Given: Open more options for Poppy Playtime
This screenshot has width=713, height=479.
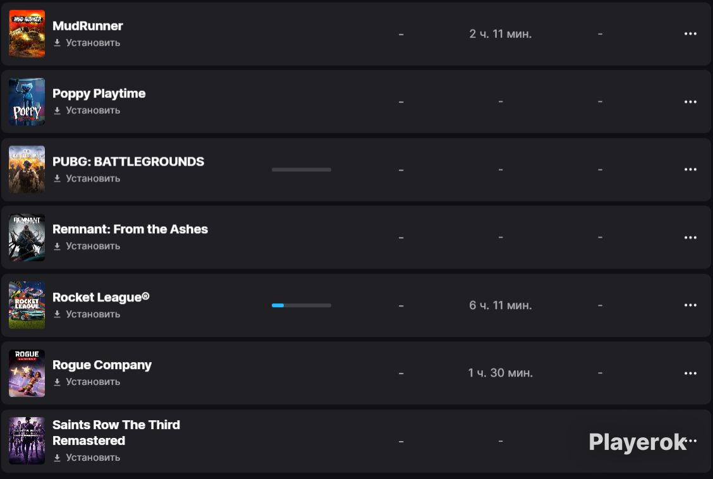Looking at the screenshot, I should click(690, 101).
